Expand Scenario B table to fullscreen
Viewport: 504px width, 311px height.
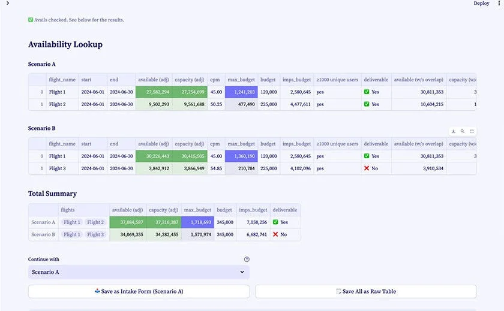(x=472, y=131)
